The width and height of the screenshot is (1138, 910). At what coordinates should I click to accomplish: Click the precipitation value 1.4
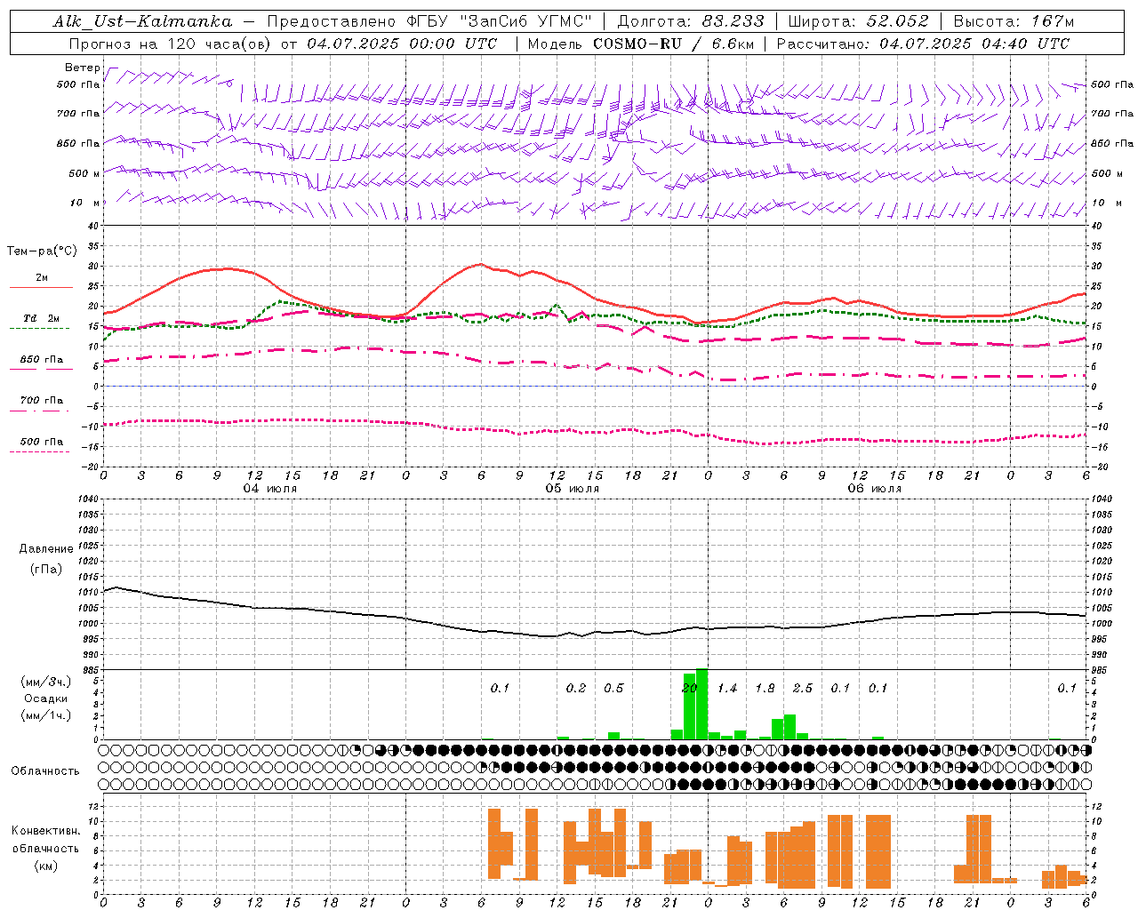coord(727,688)
